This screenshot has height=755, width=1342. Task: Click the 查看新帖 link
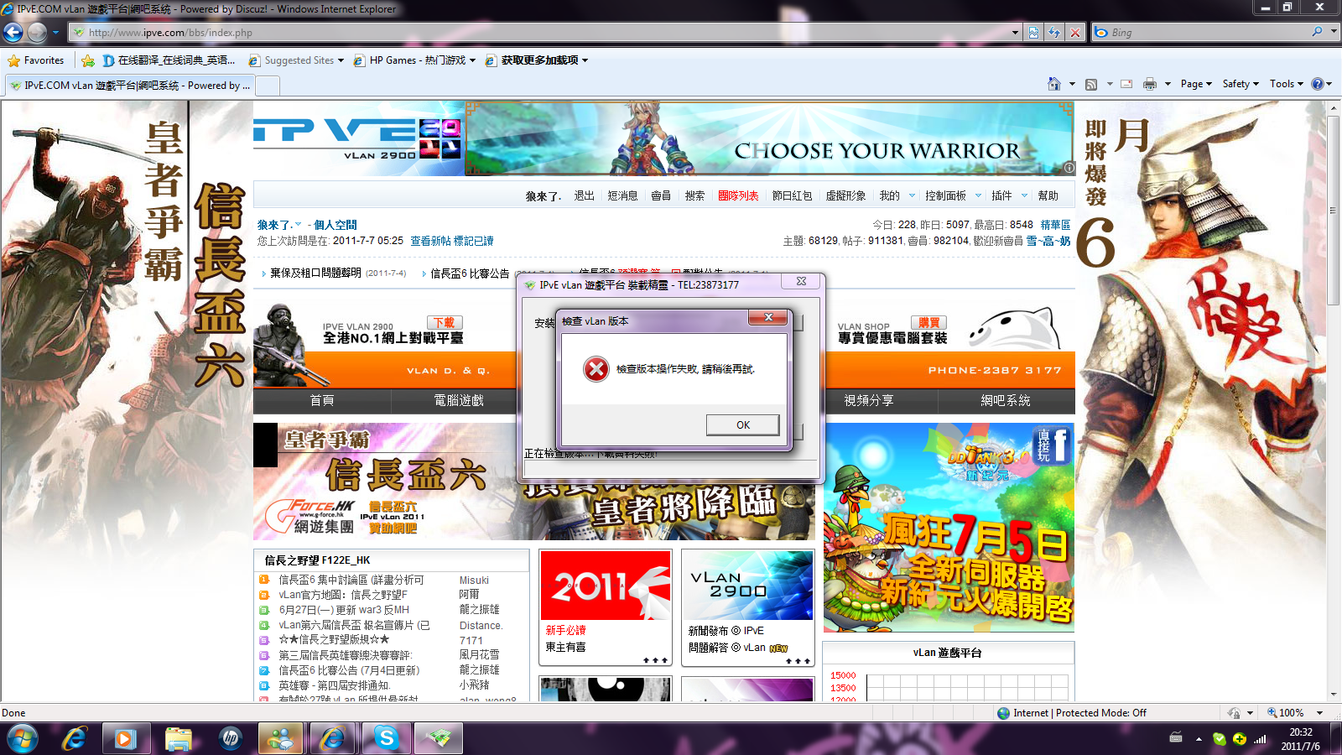coord(430,241)
